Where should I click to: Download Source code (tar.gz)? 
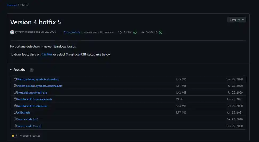29,126
